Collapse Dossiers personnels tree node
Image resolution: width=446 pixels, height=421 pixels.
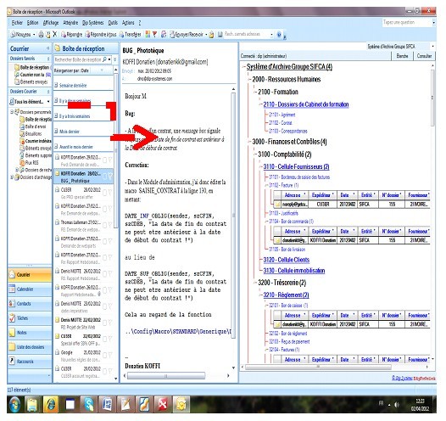[12, 112]
